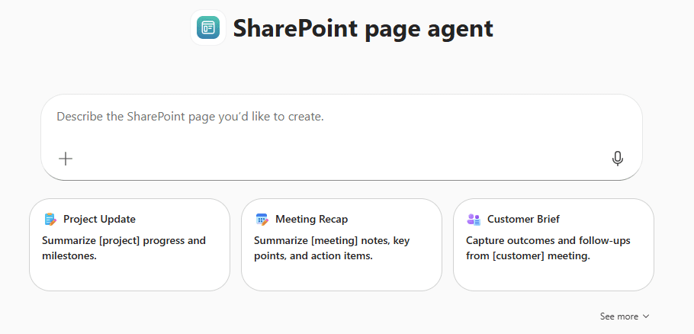Click the 'SharePoint page agent' heading text
Image resolution: width=694 pixels, height=334 pixels.
point(363,28)
